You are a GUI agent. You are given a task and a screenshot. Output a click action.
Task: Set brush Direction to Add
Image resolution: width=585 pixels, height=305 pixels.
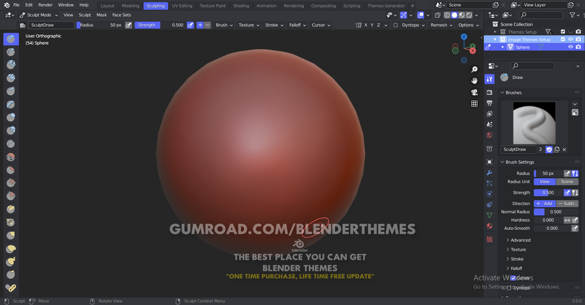[x=545, y=204]
